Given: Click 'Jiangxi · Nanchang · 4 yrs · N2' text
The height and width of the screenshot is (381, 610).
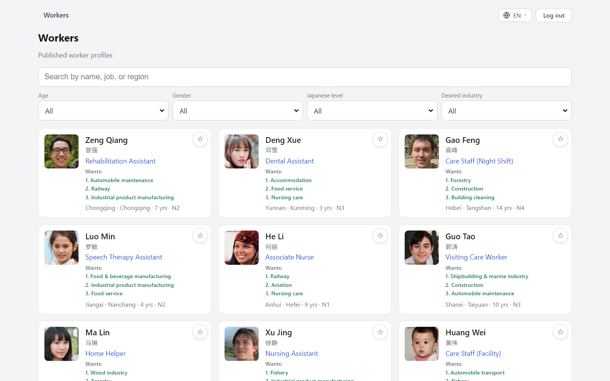Looking at the screenshot, I should [x=125, y=305].
